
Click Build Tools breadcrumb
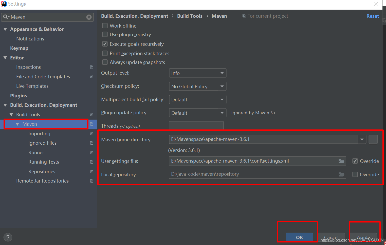(190, 16)
